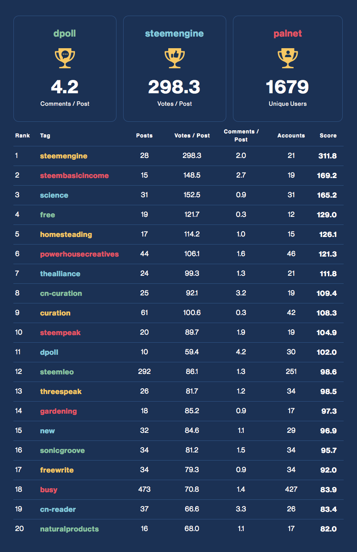Select score 311.8 for steemengine
Viewport: 357px width, 552px height.
[328, 156]
